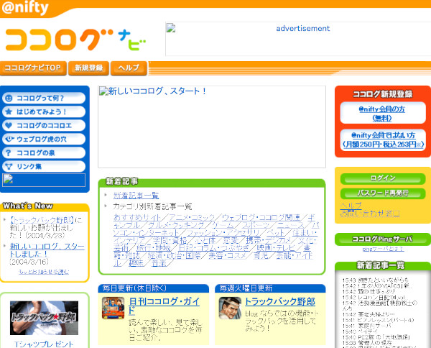Open the Tシャツプレゼント link
The width and height of the screenshot is (431, 348).
[44, 344]
